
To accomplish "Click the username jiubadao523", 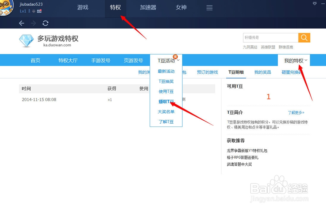I will coord(31,4).
